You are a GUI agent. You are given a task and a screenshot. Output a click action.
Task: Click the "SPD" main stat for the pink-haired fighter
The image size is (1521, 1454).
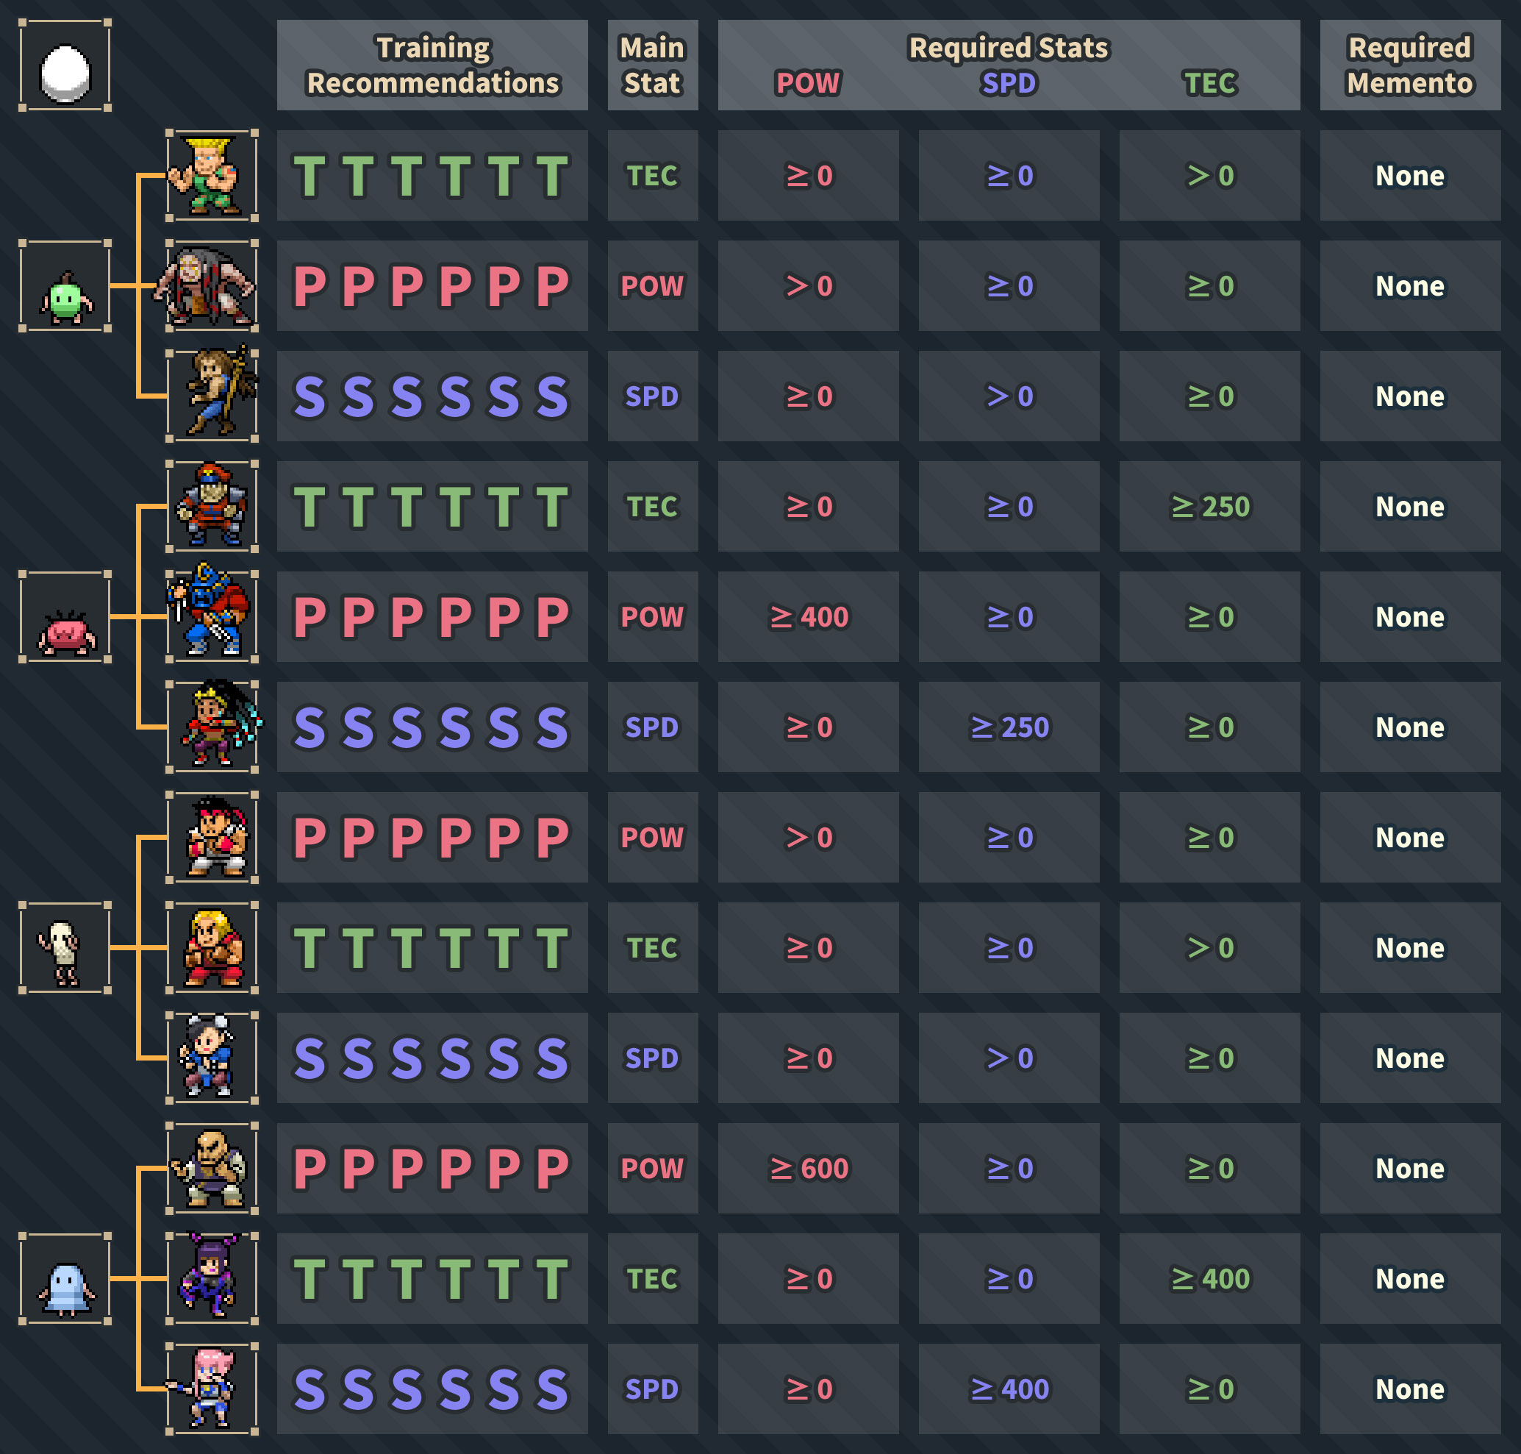(x=652, y=1389)
